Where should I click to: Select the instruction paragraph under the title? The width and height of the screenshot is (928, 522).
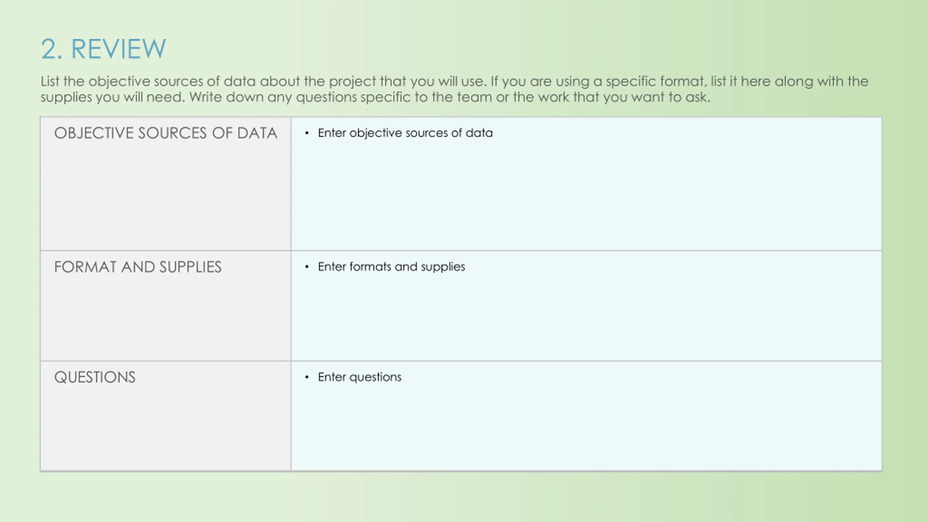click(455, 89)
